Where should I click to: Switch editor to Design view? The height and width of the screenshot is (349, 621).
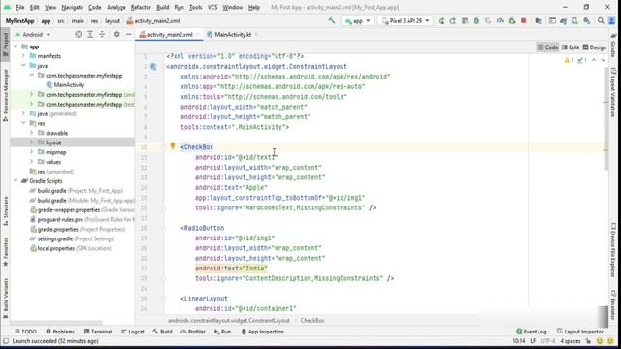click(595, 48)
